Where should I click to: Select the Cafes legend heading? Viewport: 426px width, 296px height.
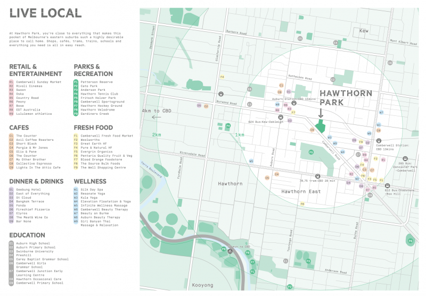coord(19,128)
